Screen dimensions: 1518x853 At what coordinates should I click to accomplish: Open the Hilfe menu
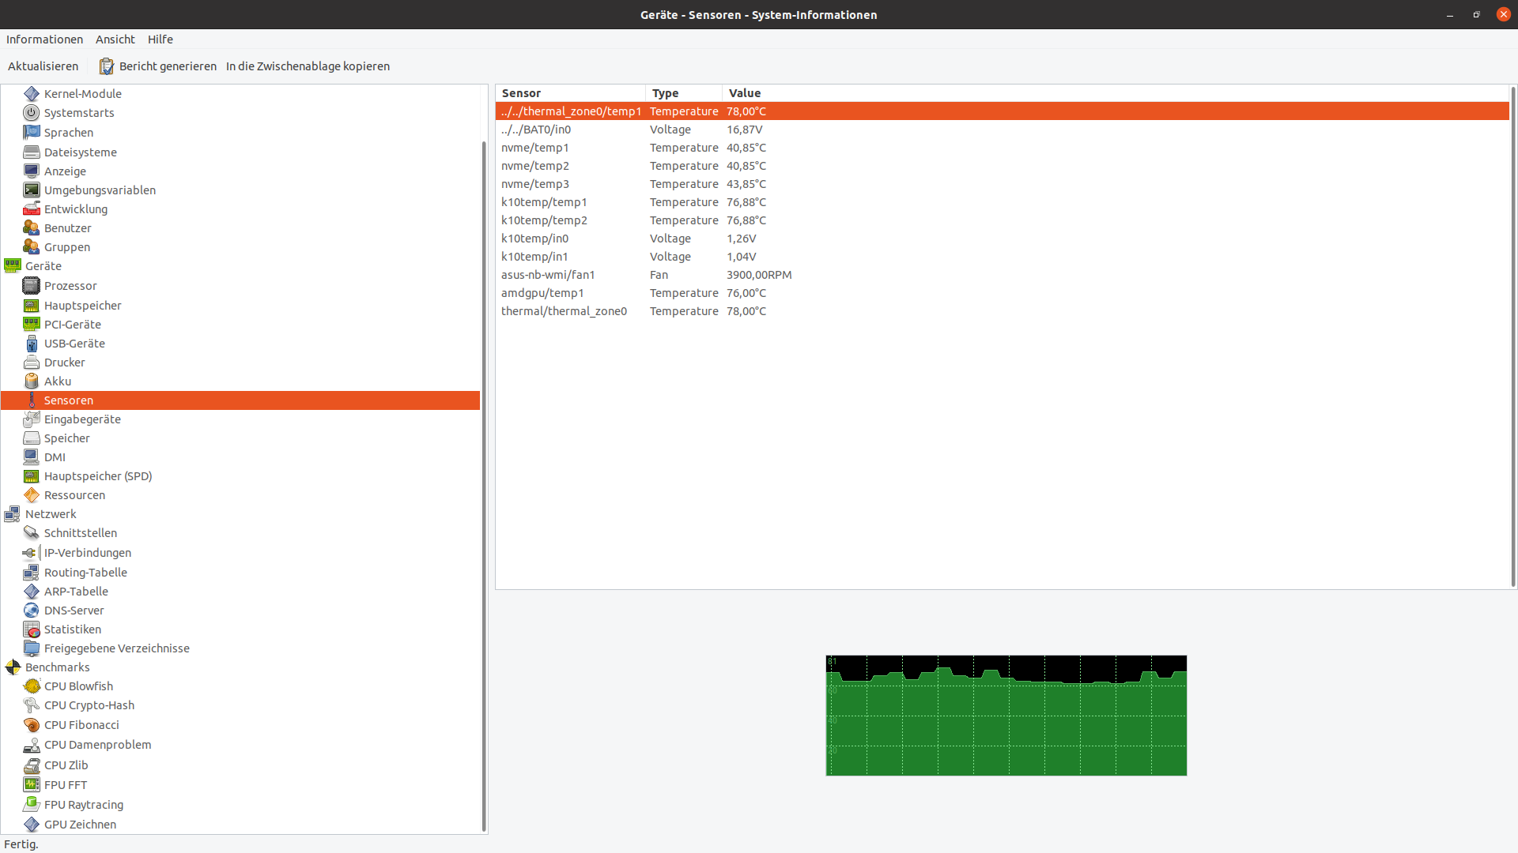coord(160,39)
